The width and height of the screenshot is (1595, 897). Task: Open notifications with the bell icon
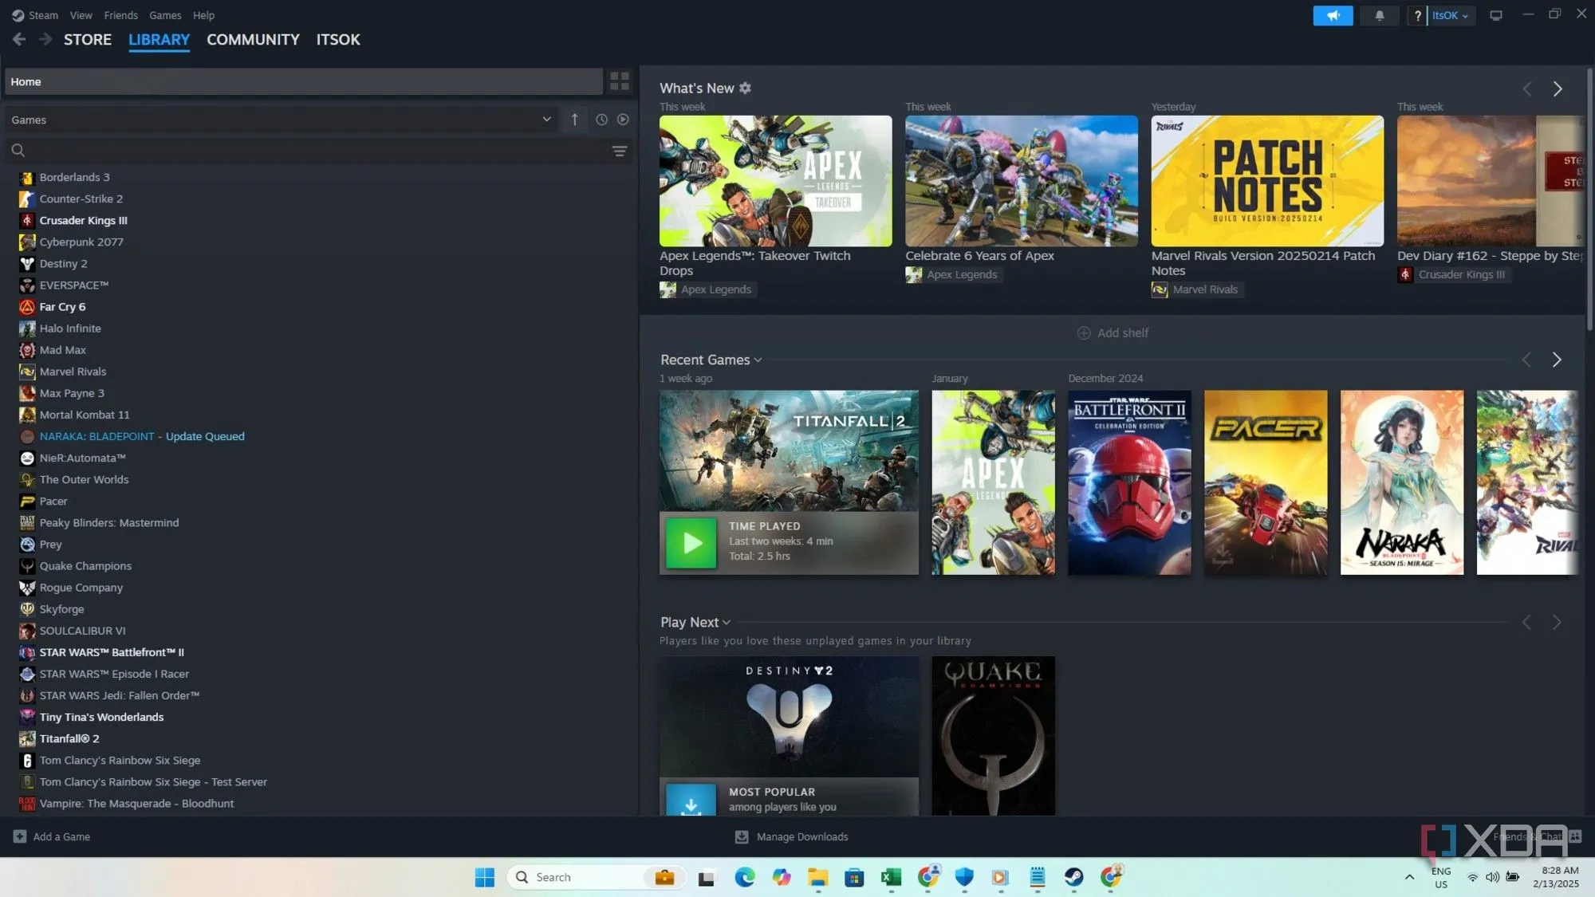(1379, 15)
